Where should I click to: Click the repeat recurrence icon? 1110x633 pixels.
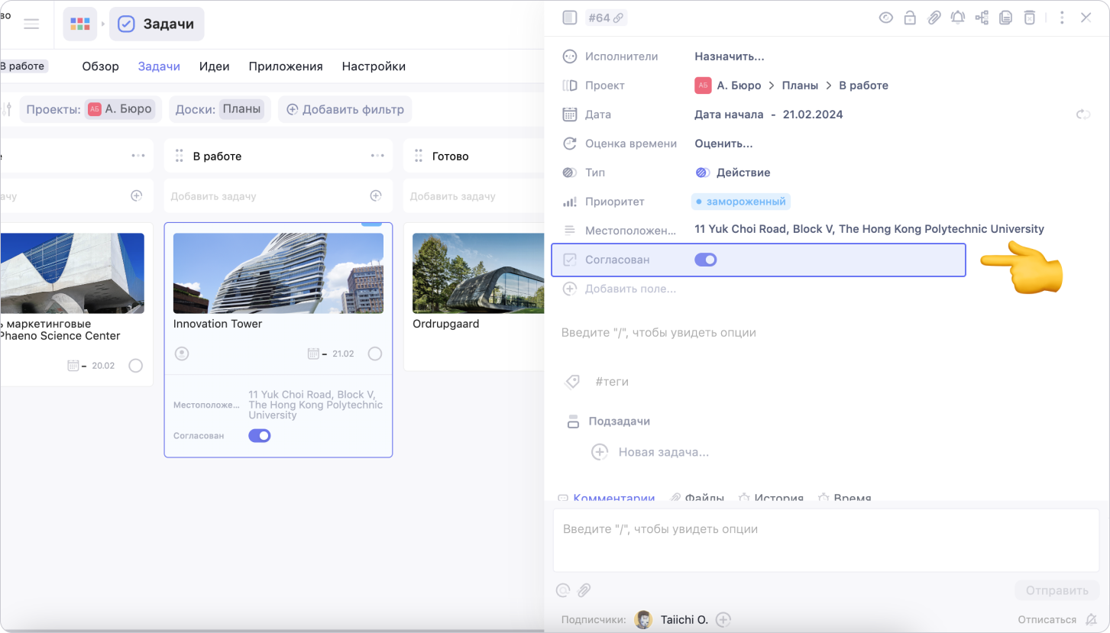(x=1083, y=115)
